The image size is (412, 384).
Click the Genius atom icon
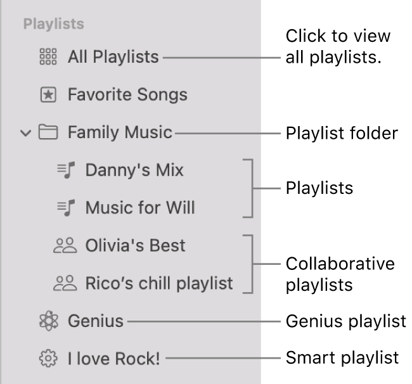click(48, 321)
